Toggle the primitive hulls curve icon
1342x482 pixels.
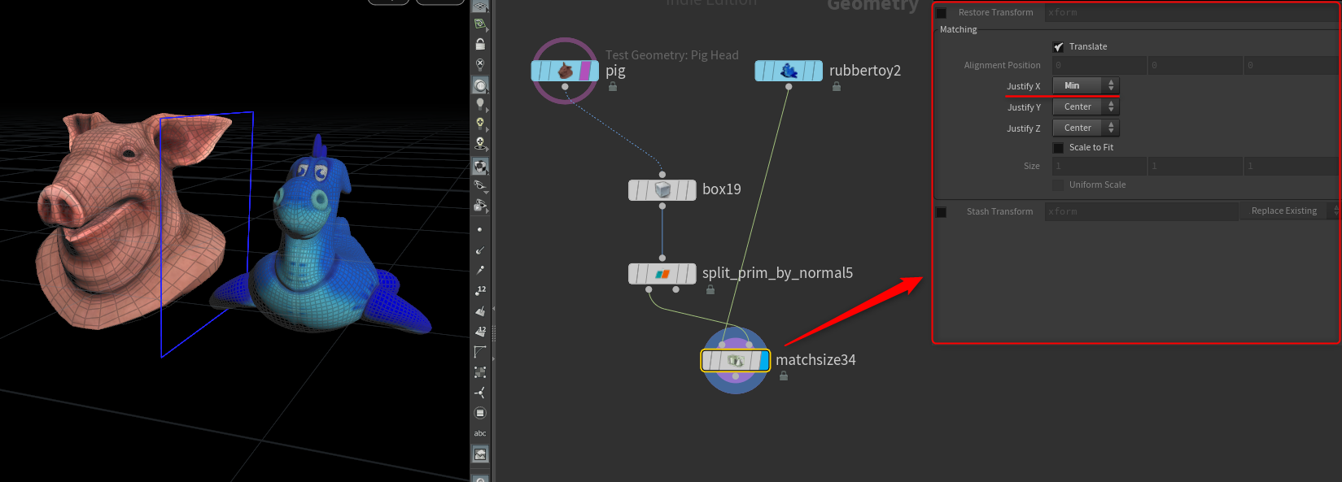click(480, 352)
